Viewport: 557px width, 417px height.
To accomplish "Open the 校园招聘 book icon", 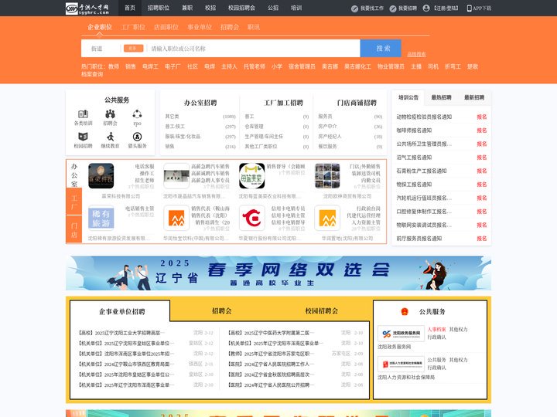I will (83, 137).
